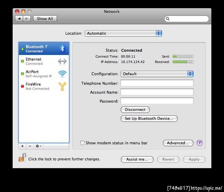224x192 pixels.
Task: Open Advanced settings
Action: [178, 143]
